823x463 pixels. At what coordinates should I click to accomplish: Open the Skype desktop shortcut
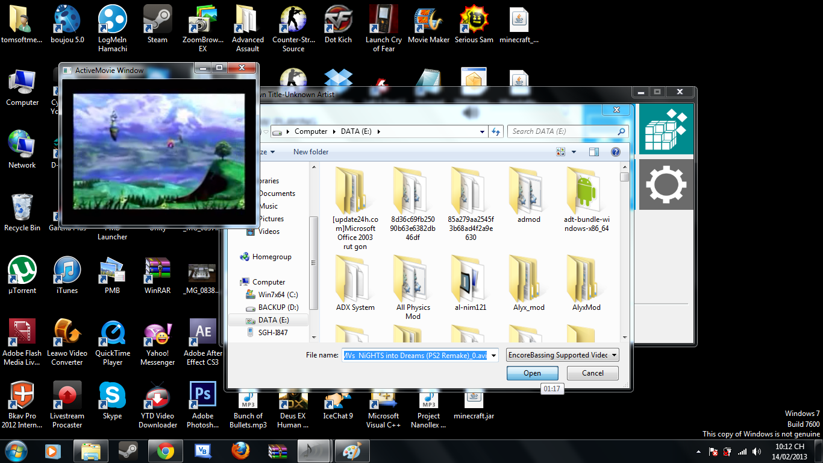pyautogui.click(x=113, y=401)
